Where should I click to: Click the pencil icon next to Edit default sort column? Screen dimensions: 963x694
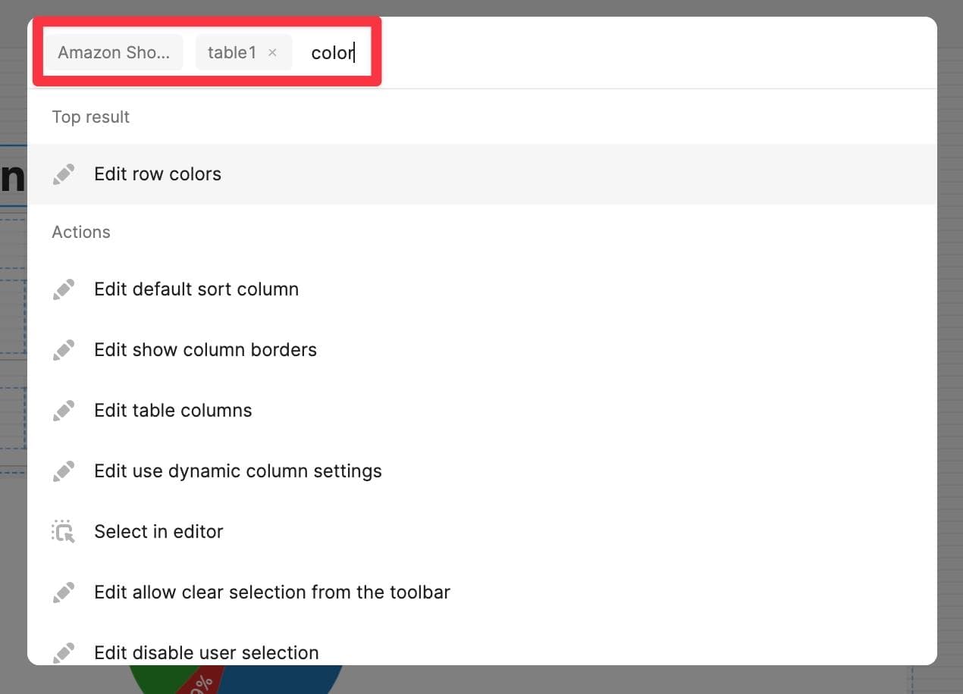[x=64, y=289]
